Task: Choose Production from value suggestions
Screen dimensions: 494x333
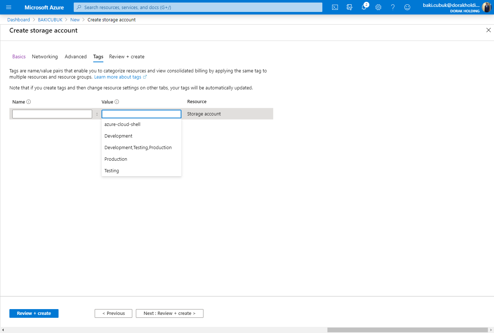Action: tap(141, 159)
